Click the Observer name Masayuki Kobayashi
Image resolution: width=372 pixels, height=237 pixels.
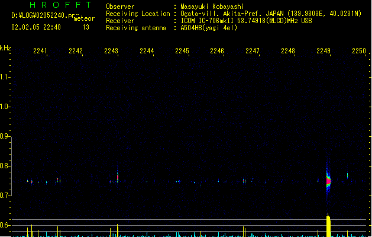212,7
